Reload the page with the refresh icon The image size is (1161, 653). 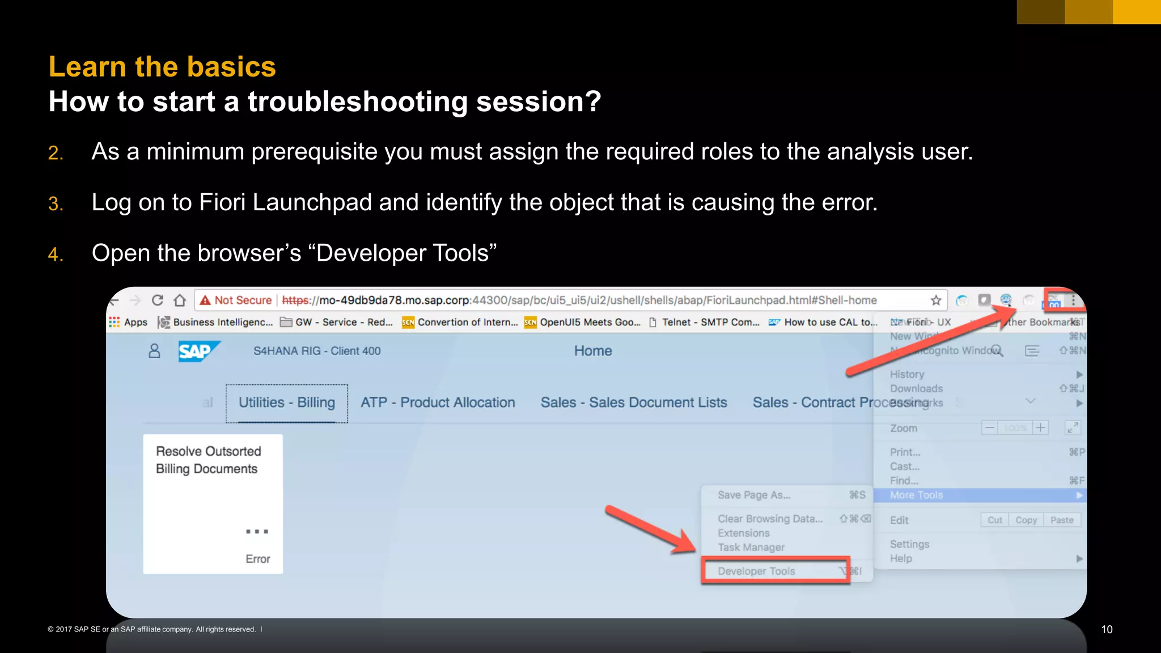click(x=158, y=300)
